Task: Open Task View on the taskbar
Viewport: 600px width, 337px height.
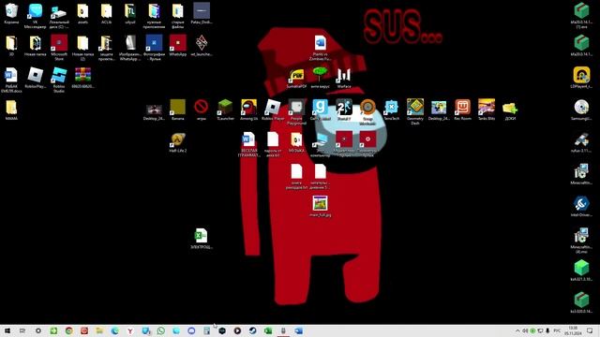Action: (x=22, y=330)
